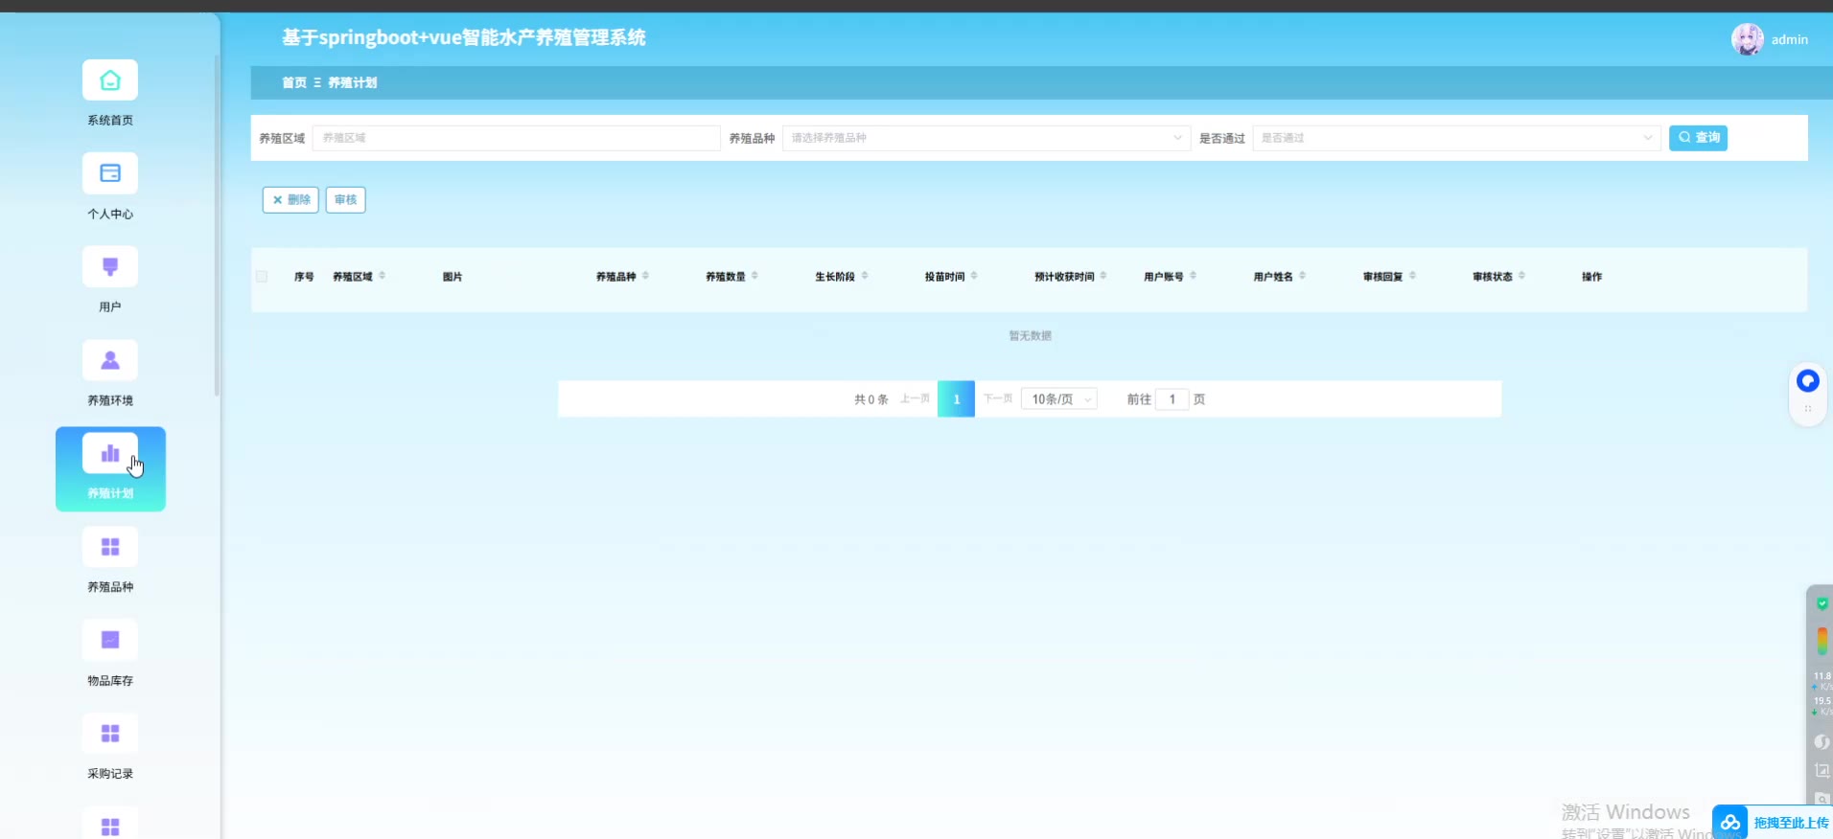1833x839 pixels.
Task: Go to 养殖环境 menu label
Action: [x=110, y=400]
